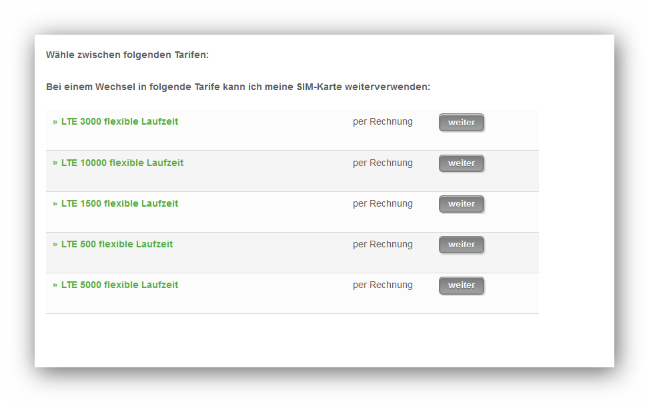Click 'per Rechnung' in the LTE 500 row
This screenshot has height=402, width=649.
[383, 245]
